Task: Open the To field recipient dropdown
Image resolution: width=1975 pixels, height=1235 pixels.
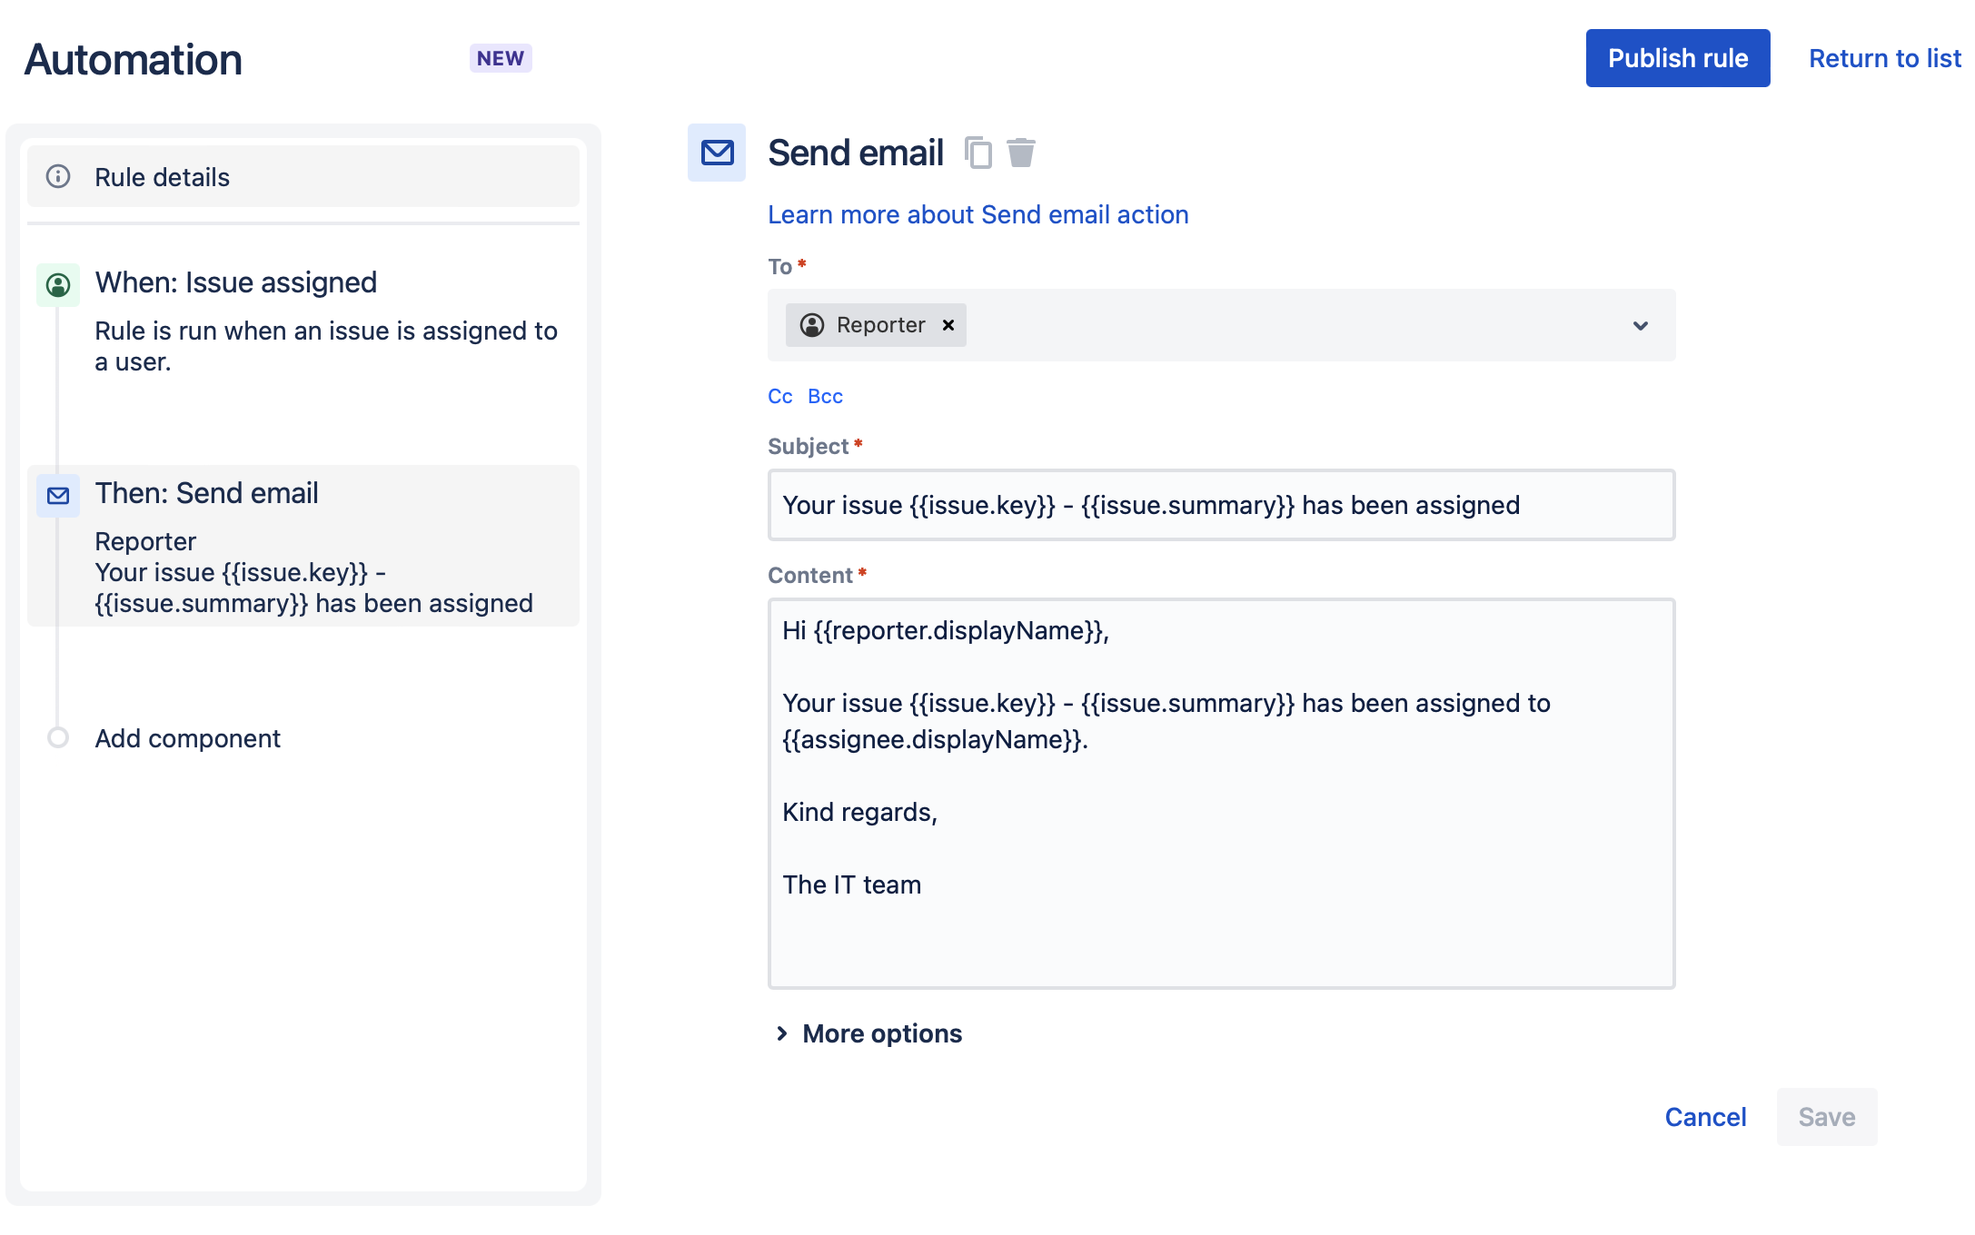Action: pos(1641,325)
